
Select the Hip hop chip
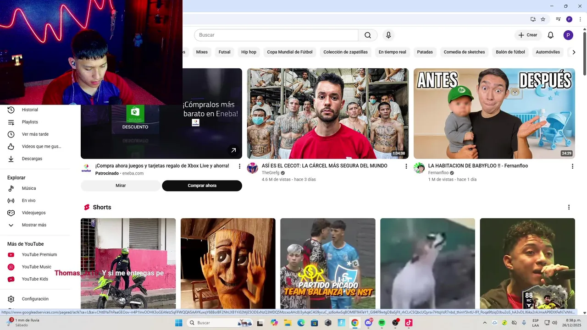pyautogui.click(x=249, y=52)
